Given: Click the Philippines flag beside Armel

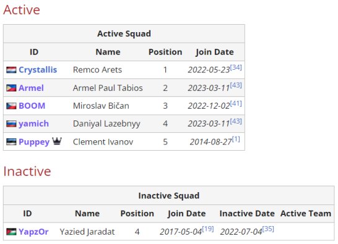Looking at the screenshot, I should click(x=11, y=88).
